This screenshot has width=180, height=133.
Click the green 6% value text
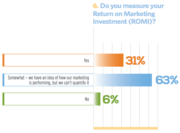(x=110, y=99)
